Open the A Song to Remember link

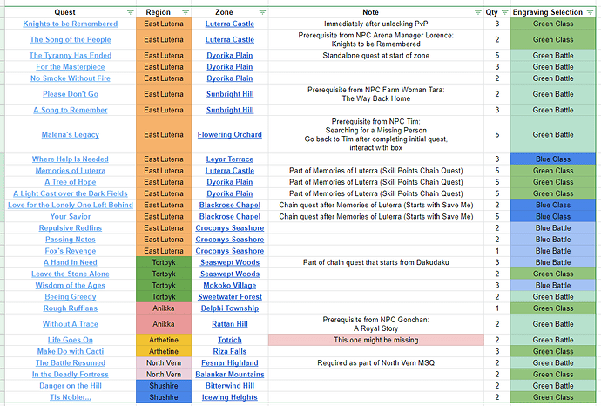(71, 110)
